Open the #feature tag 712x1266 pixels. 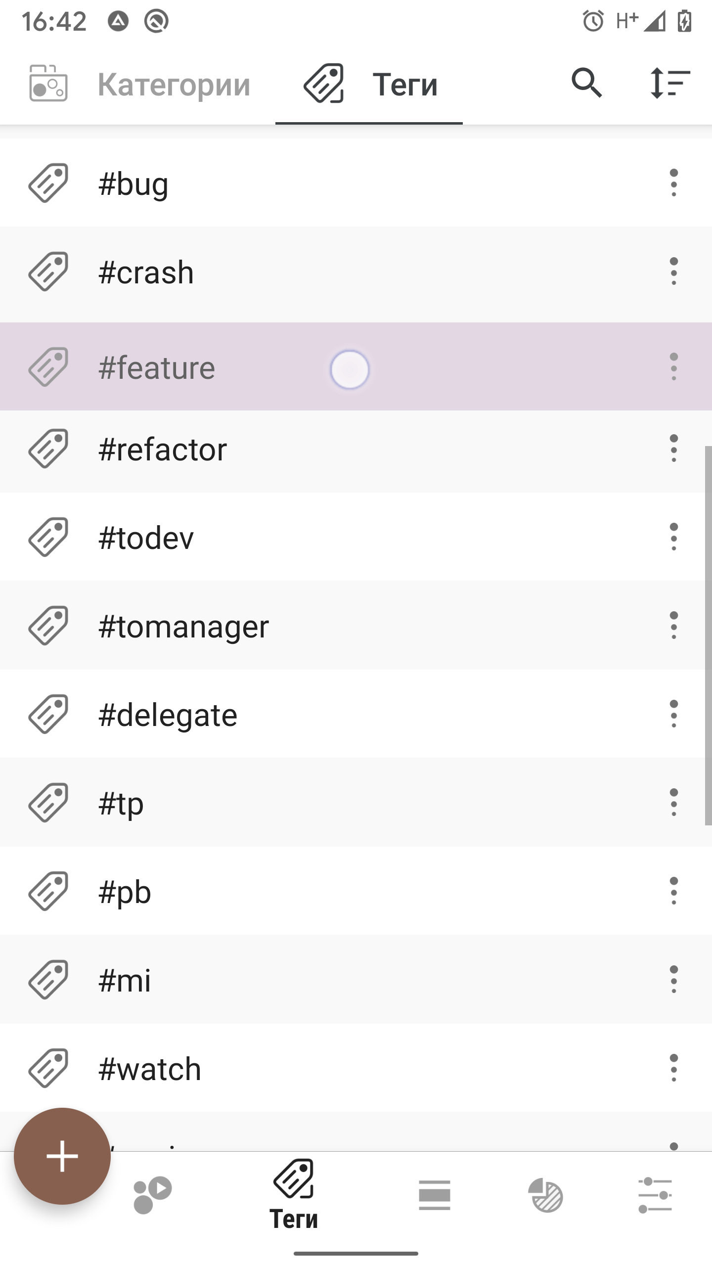[356, 367]
